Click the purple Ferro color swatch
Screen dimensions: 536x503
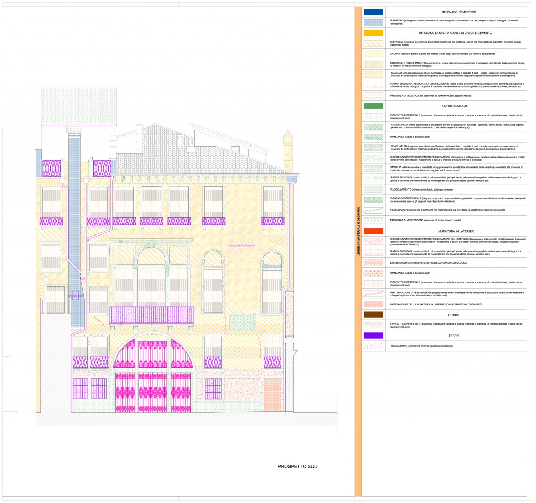tap(373, 335)
